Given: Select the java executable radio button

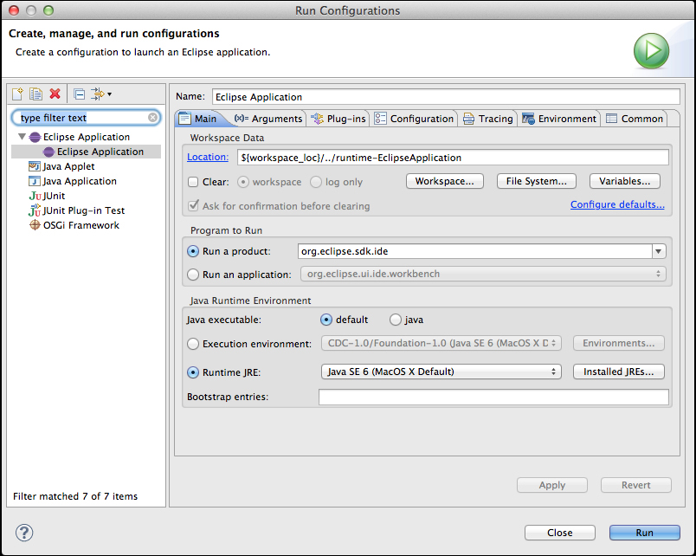Looking at the screenshot, I should (395, 320).
